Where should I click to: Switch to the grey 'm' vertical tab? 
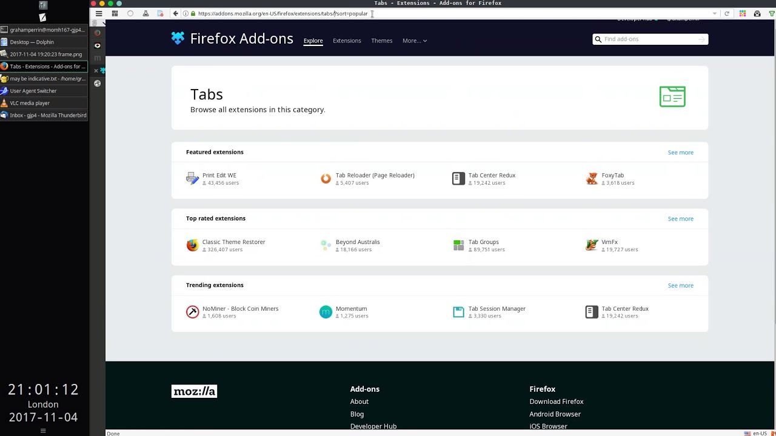pyautogui.click(x=97, y=58)
